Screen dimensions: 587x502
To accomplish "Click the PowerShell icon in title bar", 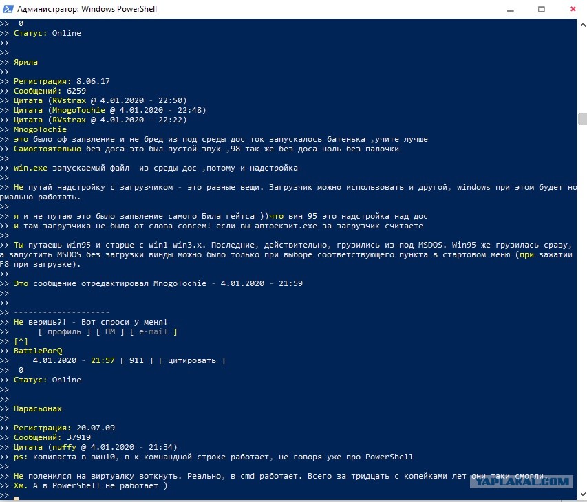I will [x=8, y=9].
